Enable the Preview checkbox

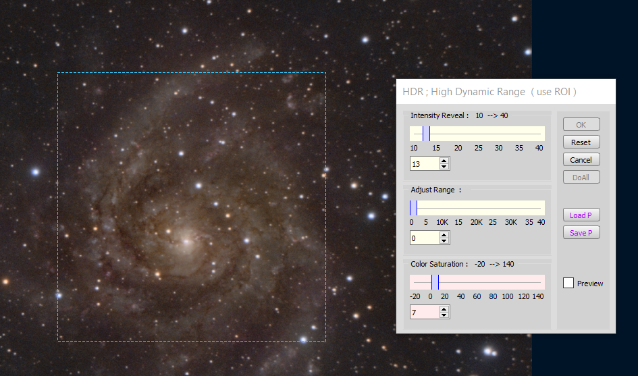[568, 283]
